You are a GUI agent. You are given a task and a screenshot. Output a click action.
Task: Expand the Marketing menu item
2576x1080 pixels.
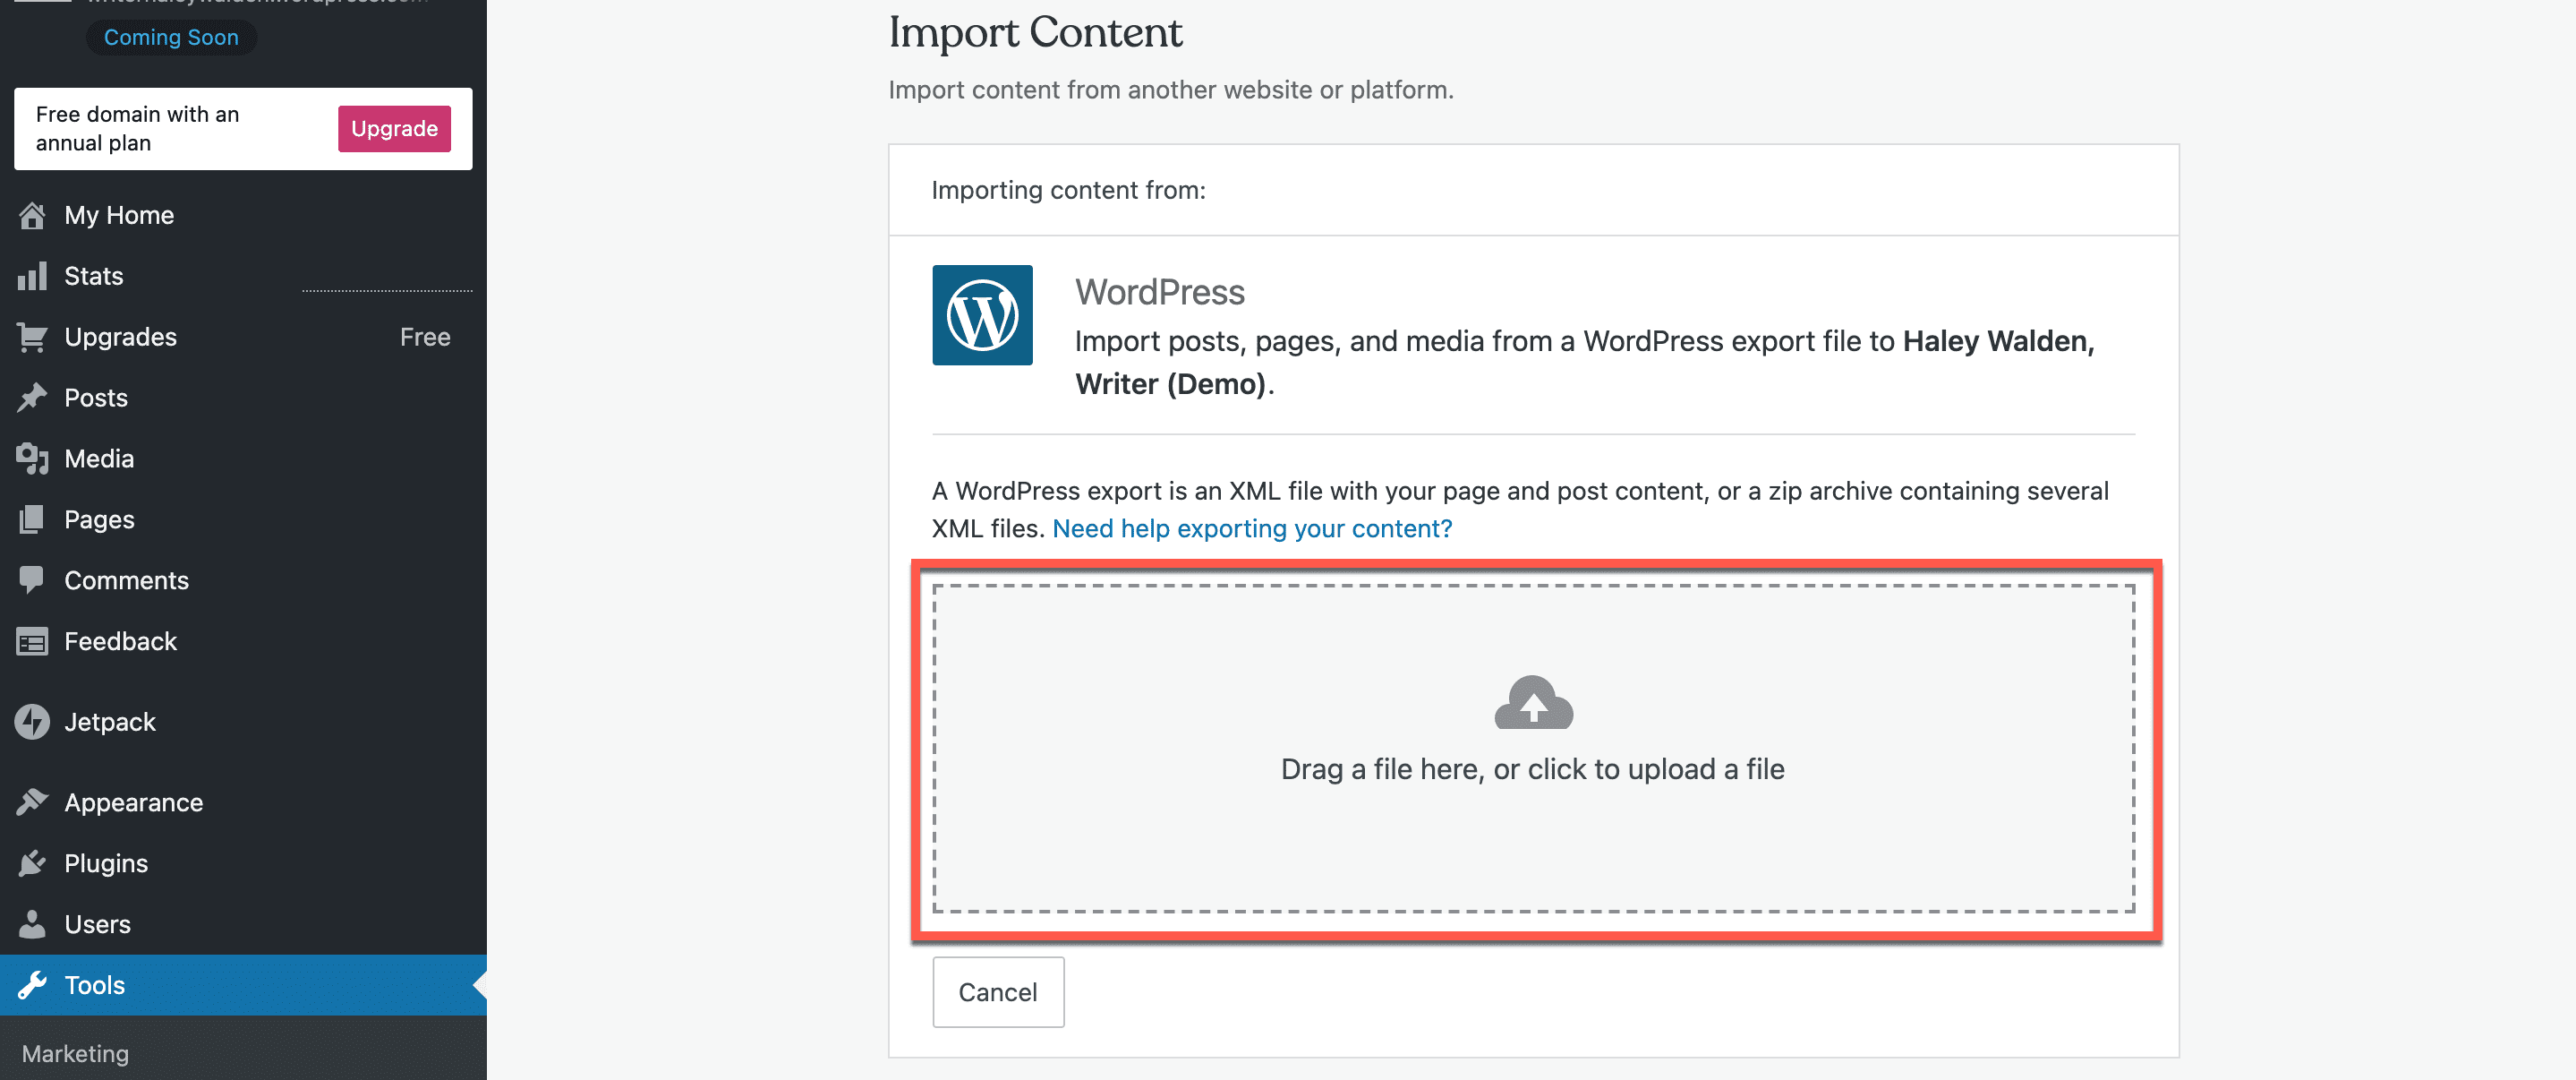[75, 1052]
